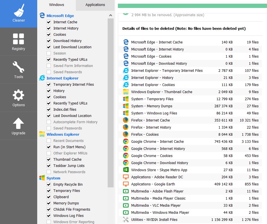Image resolution: width=267 pixels, height=224 pixels.
Task: Open the Tools wrench section
Action: pyautogui.click(x=18, y=70)
